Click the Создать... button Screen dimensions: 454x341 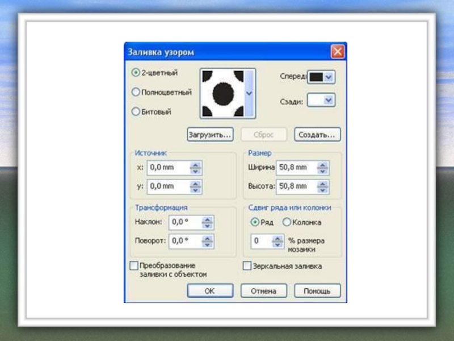click(x=317, y=135)
